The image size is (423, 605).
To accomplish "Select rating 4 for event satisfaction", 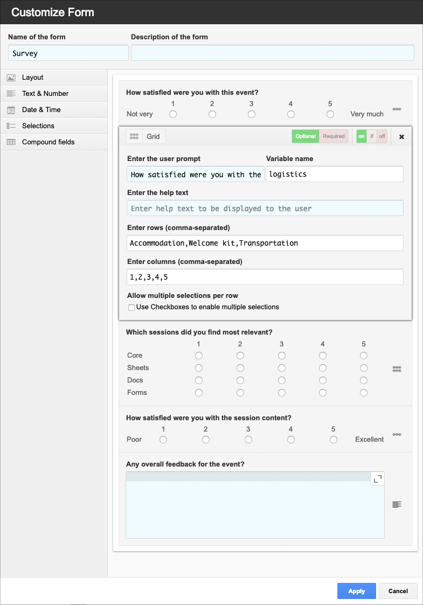I will click(x=291, y=114).
